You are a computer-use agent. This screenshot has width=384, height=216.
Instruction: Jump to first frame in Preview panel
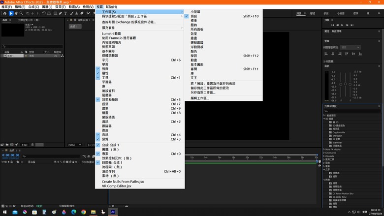coord(333,25)
